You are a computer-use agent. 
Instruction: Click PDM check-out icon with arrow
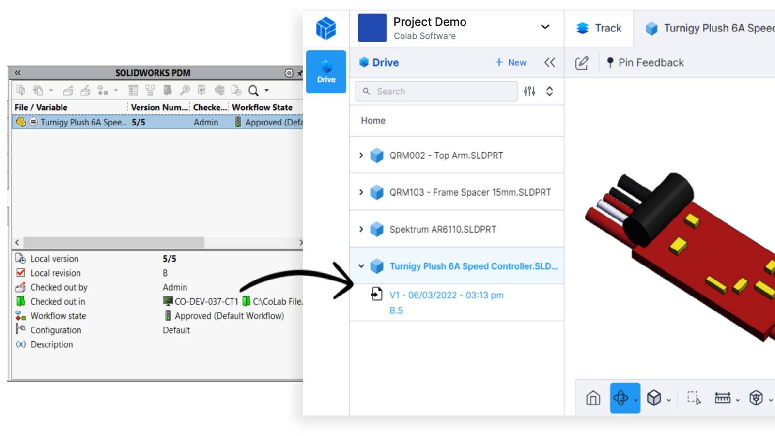pyautogui.click(x=68, y=90)
